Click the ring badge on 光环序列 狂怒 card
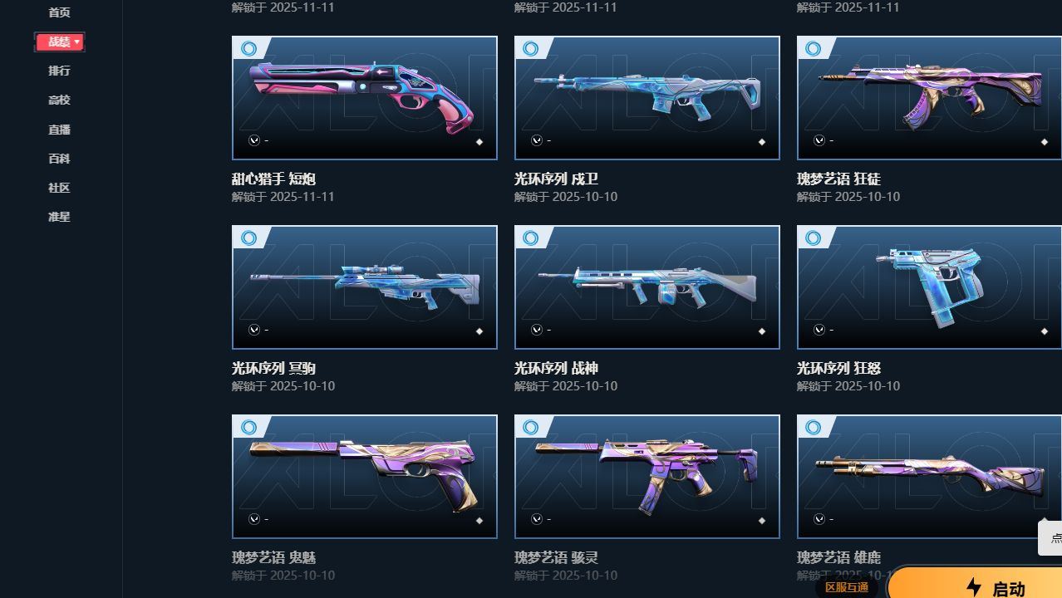Image resolution: width=1062 pixels, height=598 pixels. pyautogui.click(x=814, y=238)
